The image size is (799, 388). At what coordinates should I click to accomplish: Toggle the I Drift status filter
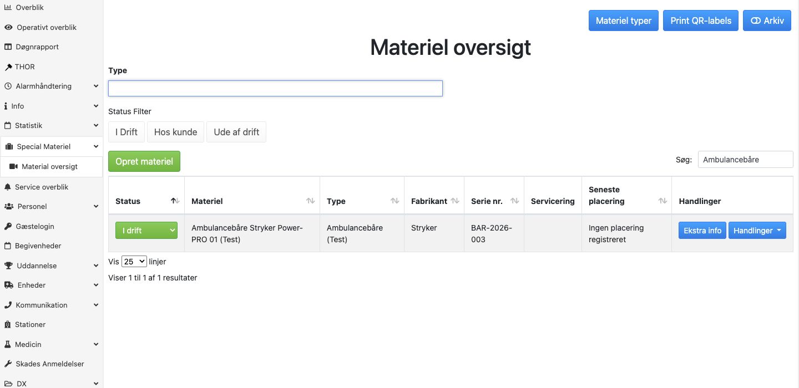[127, 132]
